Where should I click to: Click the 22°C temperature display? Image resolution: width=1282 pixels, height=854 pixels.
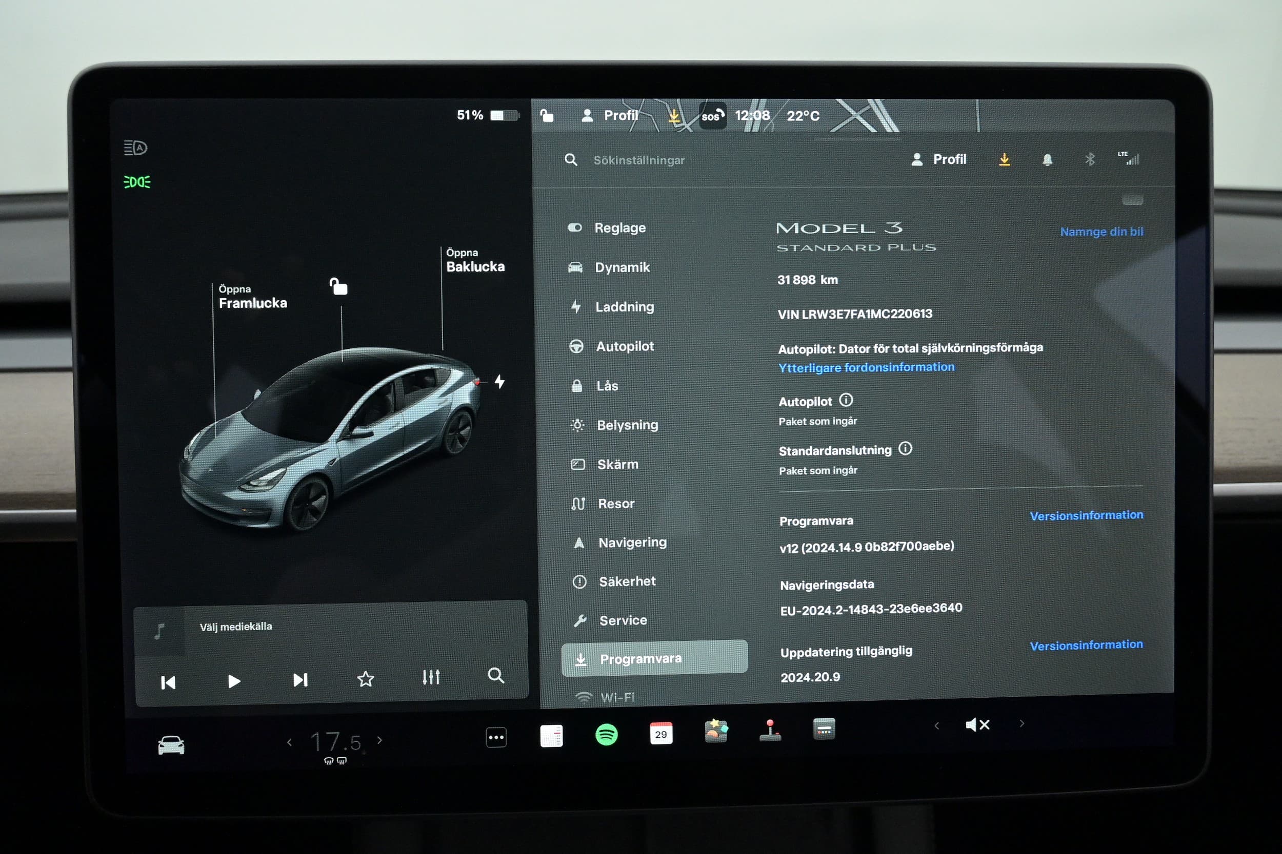[x=803, y=116]
